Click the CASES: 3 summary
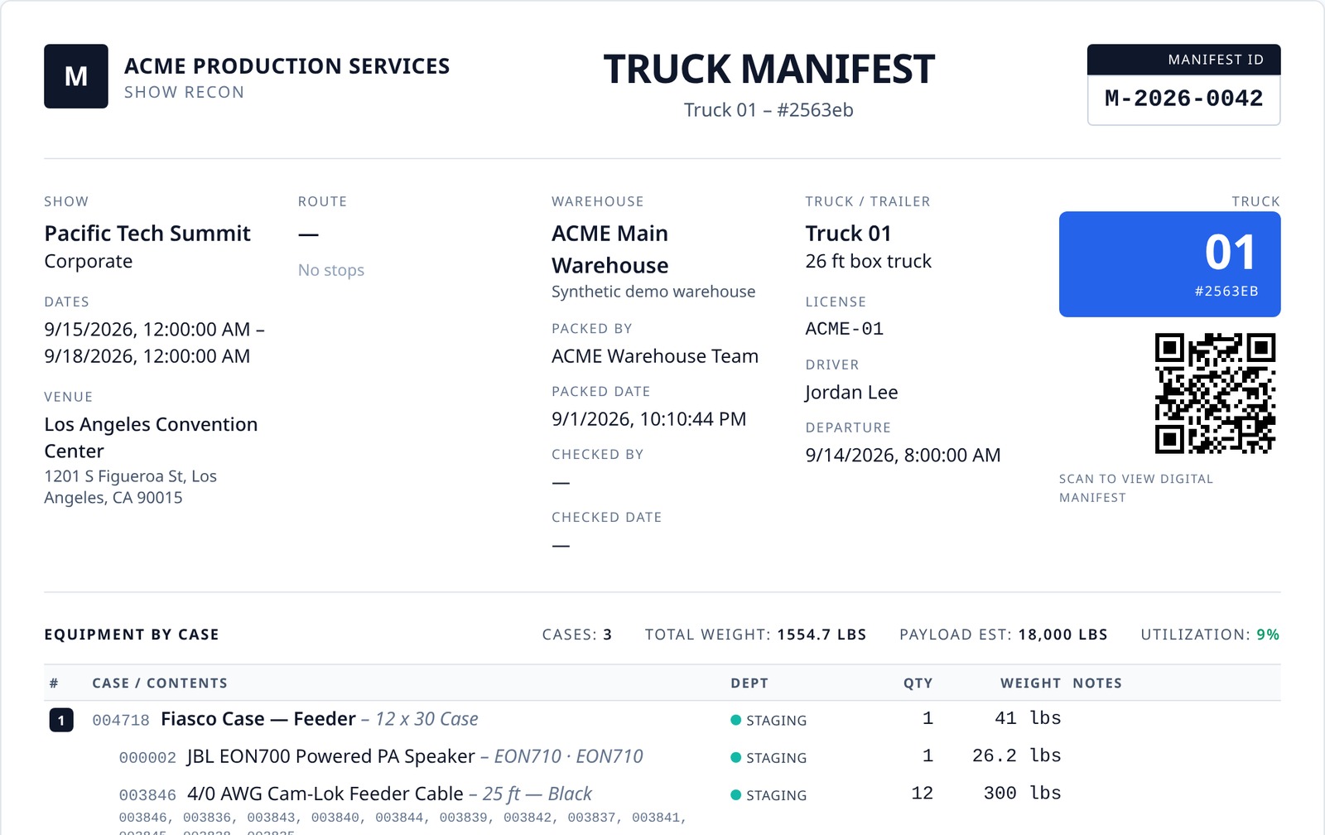The image size is (1325, 835). point(577,635)
